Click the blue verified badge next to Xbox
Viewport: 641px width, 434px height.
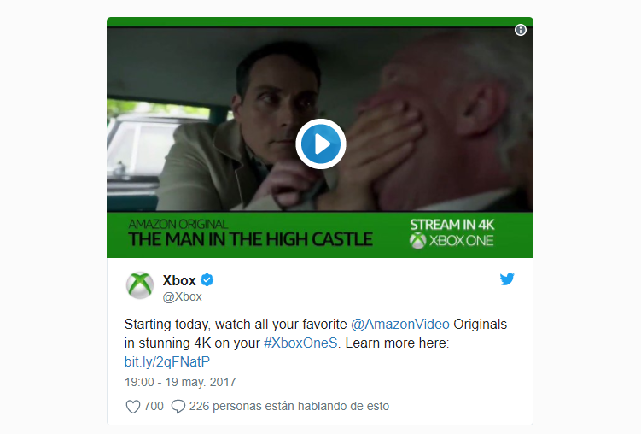[x=207, y=279]
